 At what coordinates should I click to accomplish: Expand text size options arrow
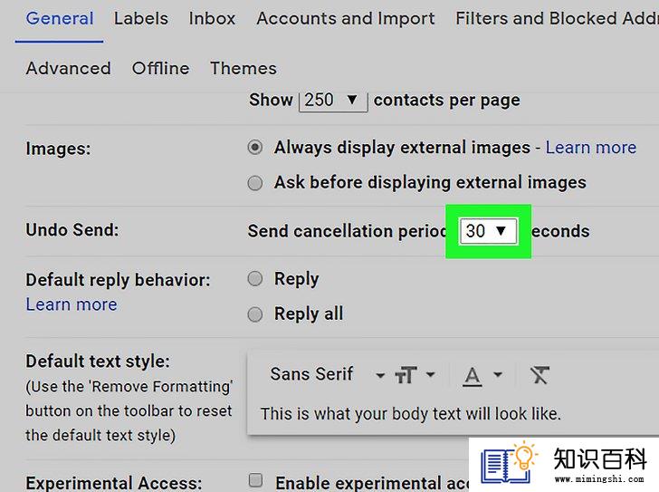430,374
